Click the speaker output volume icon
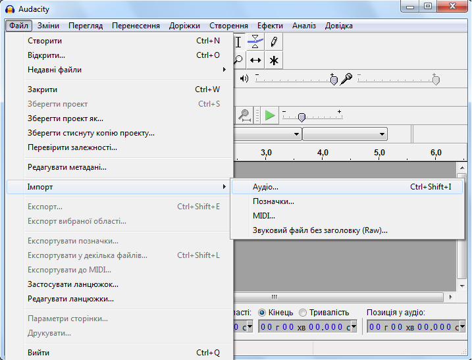 pos(244,79)
